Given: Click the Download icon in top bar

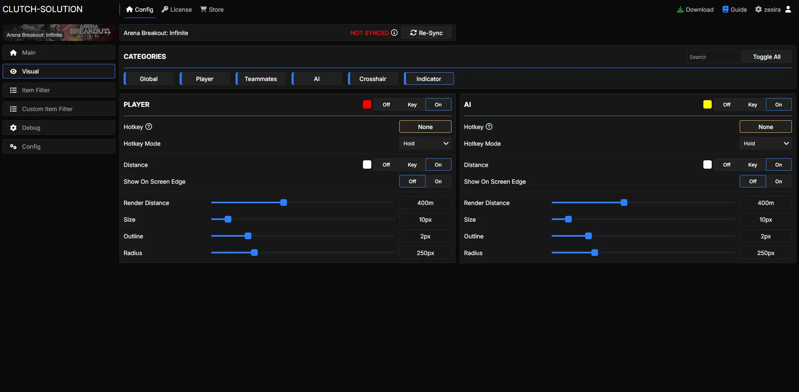Looking at the screenshot, I should pos(680,10).
